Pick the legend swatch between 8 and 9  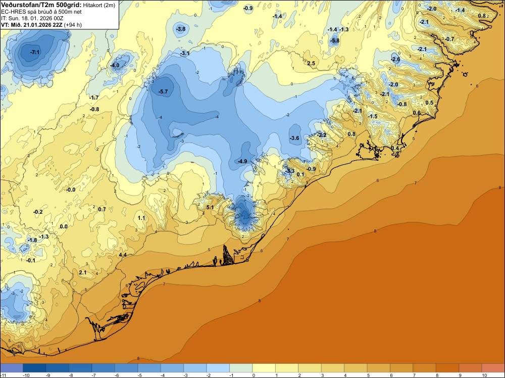tap(447, 368)
